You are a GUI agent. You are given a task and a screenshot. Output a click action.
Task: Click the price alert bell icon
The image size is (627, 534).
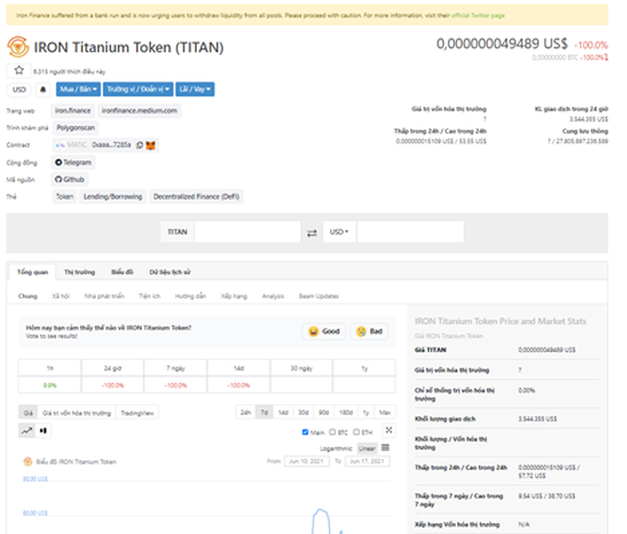44,89
